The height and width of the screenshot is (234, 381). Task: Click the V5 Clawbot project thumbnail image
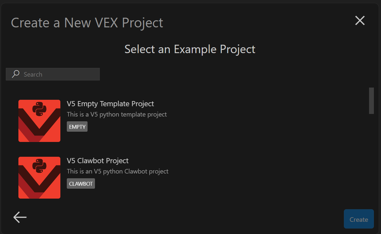(x=39, y=178)
